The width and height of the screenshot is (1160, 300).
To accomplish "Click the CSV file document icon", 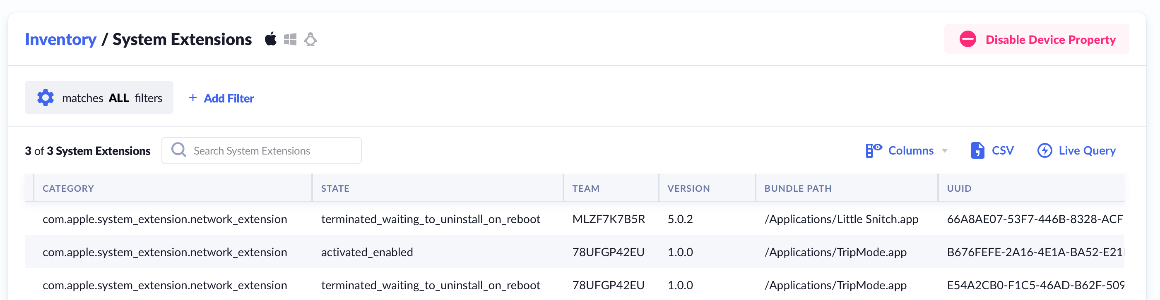I will click(x=977, y=150).
